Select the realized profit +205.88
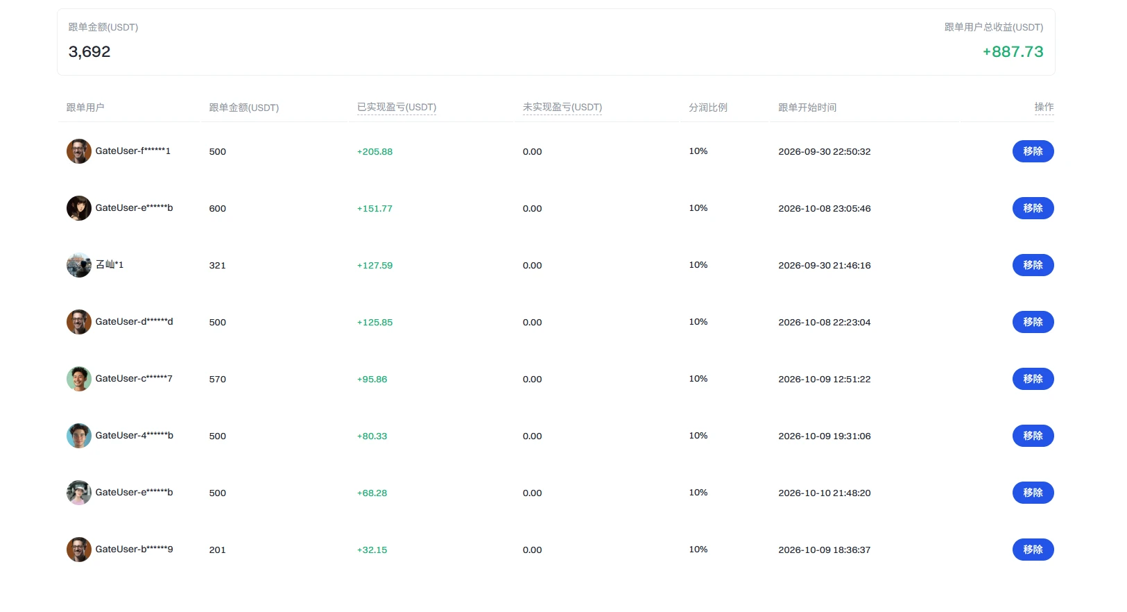Screen dimensions: 1127x612 [375, 151]
